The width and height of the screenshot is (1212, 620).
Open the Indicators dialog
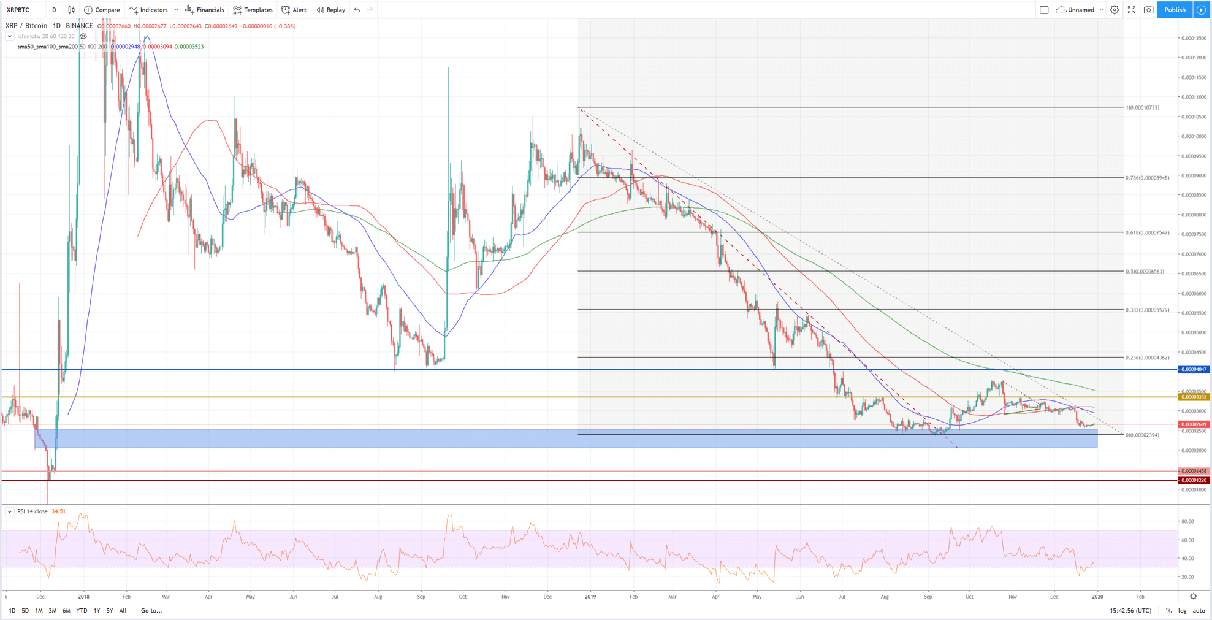[148, 10]
